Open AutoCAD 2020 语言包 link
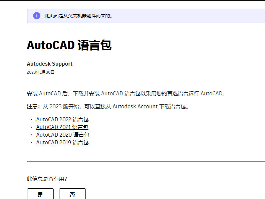265x199 pixels. [x=63, y=135]
